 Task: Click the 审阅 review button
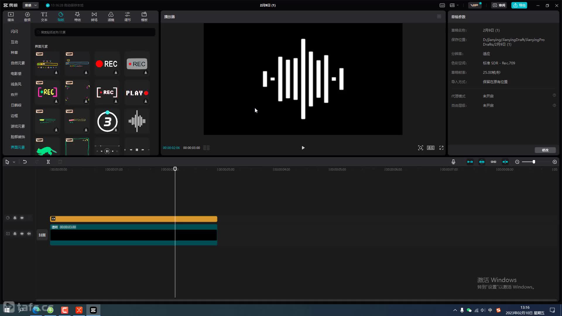(x=499, y=5)
